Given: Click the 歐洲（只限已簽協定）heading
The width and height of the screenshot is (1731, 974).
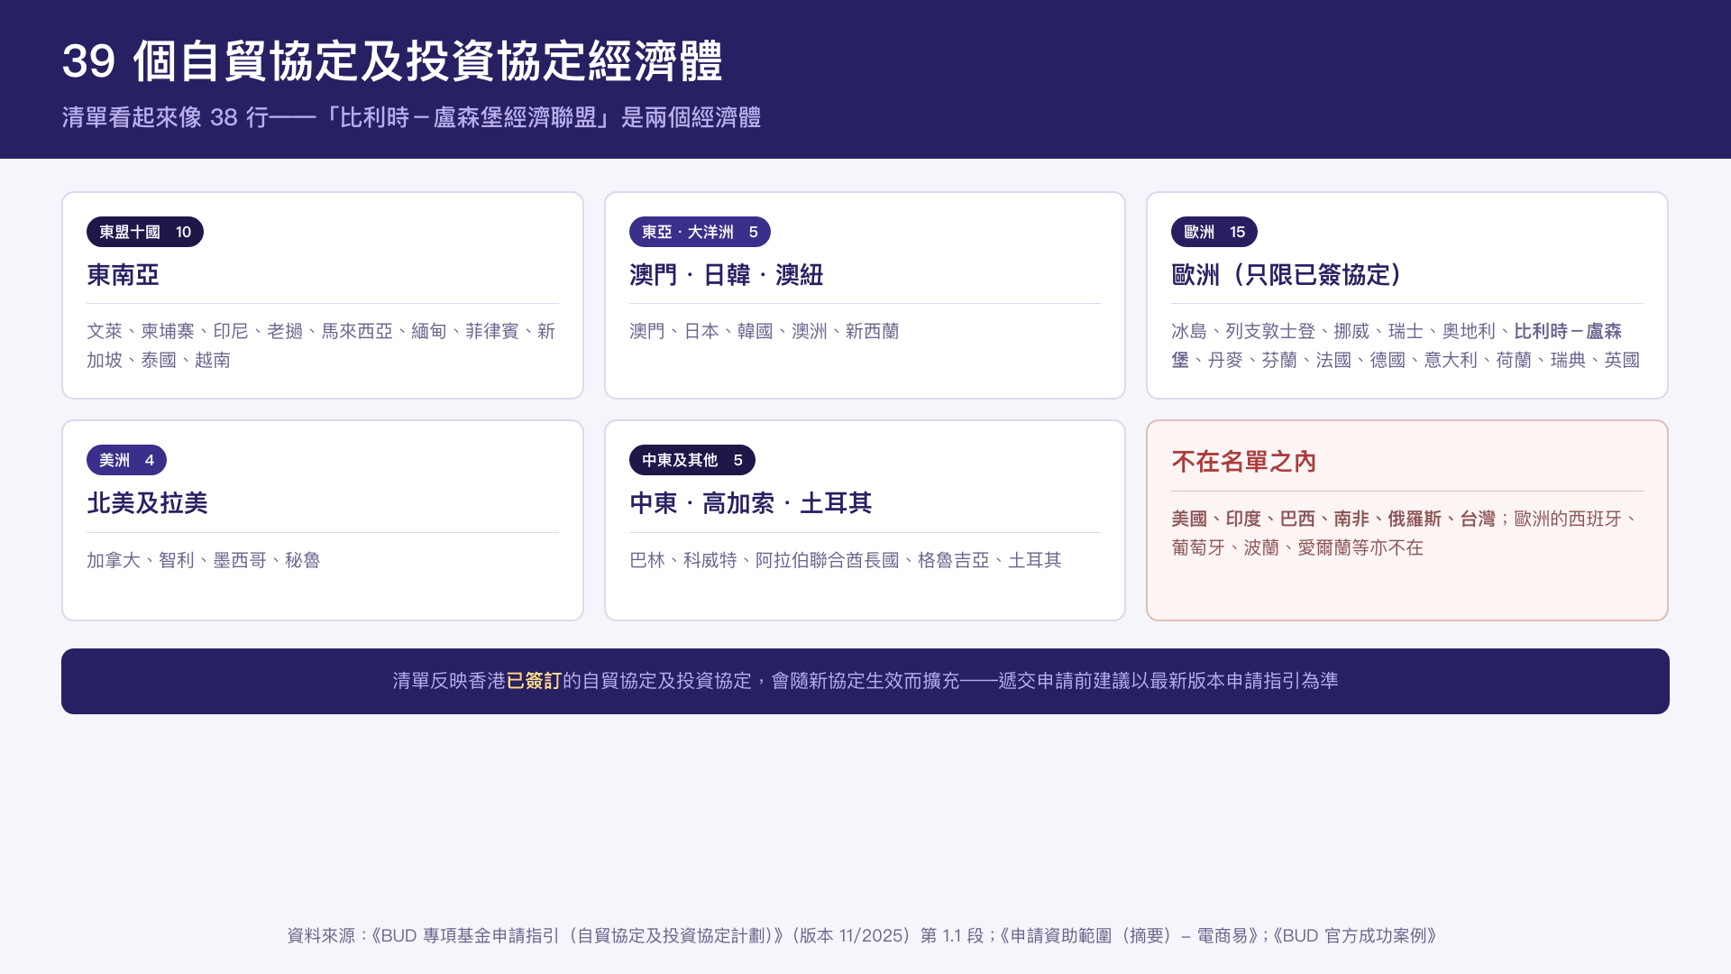Looking at the screenshot, I should (x=1287, y=275).
